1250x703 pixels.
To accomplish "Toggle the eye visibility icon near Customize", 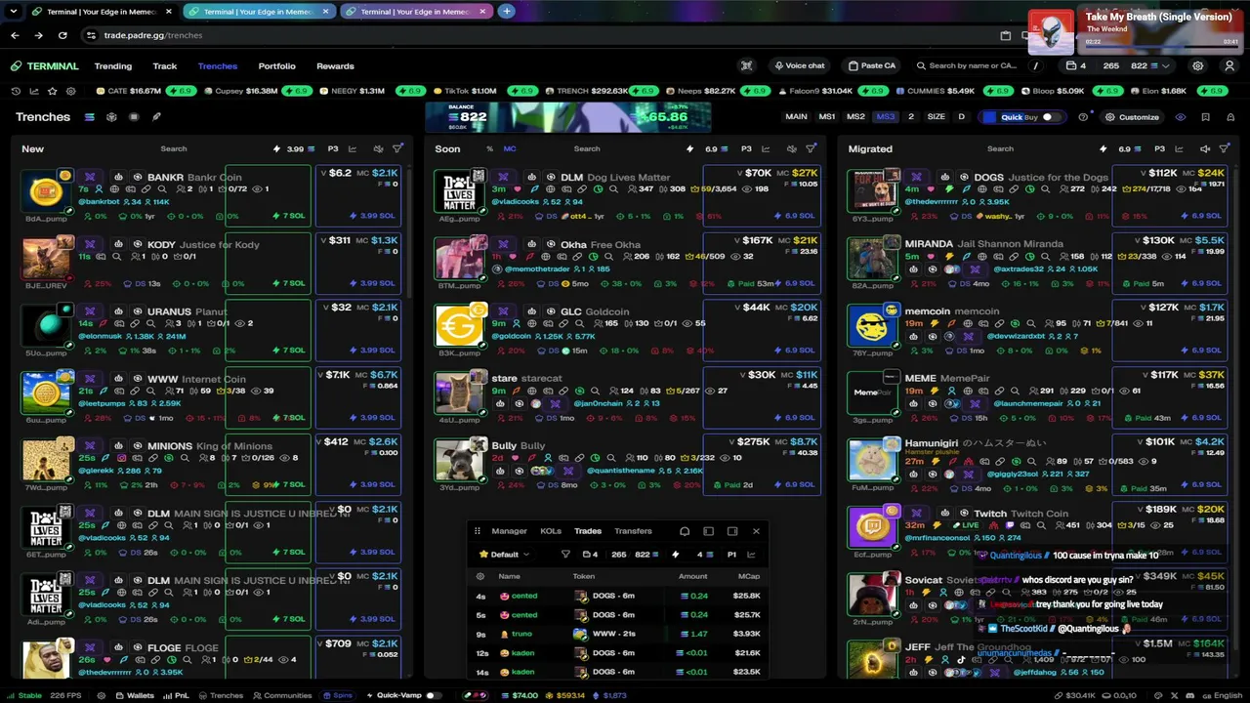I will (1181, 117).
